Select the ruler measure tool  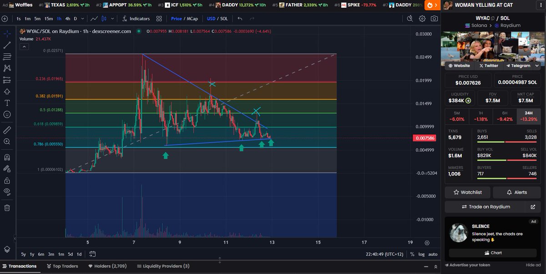click(x=7, y=130)
